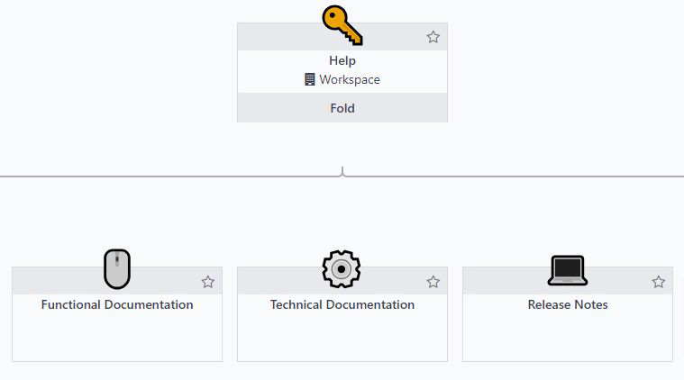Open the Technical Documentation title link
Viewport: 684px width, 380px height.
point(342,304)
